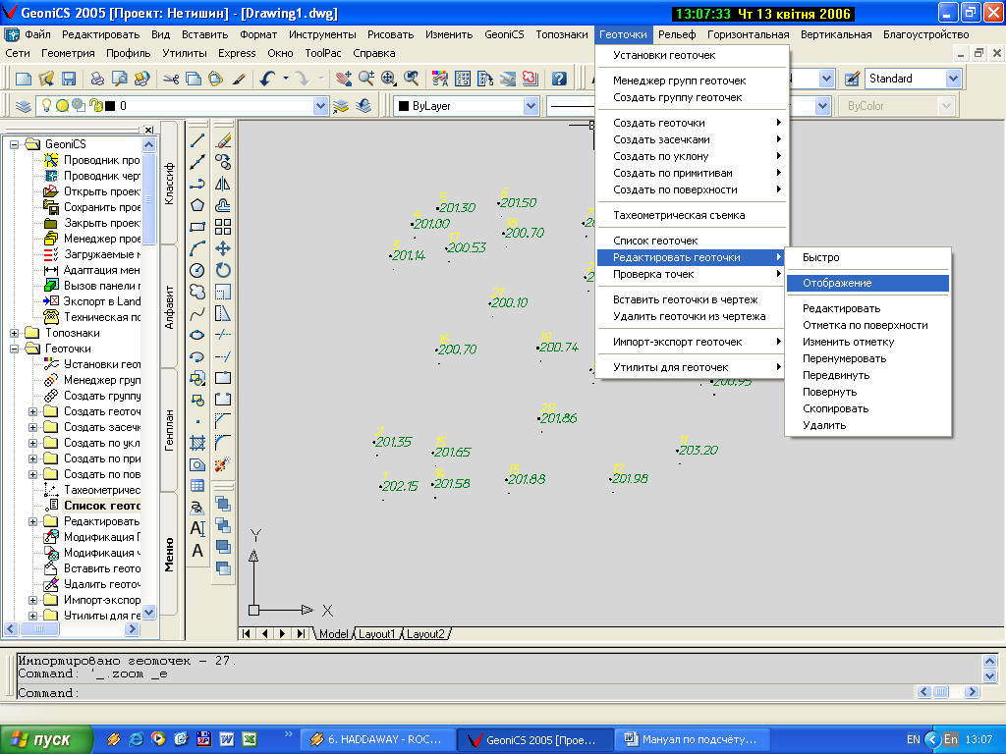Toggle the layer lock padlock icon
This screenshot has width=1006, height=754.
[x=94, y=106]
